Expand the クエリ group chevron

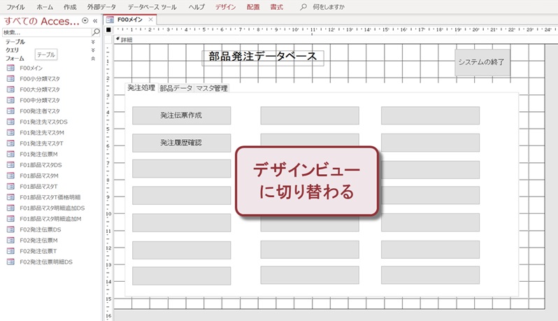(x=93, y=50)
